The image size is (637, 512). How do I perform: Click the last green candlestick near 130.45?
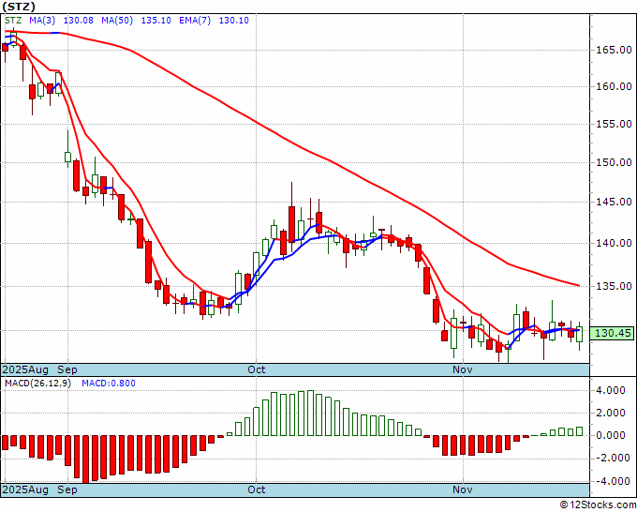pyautogui.click(x=579, y=334)
